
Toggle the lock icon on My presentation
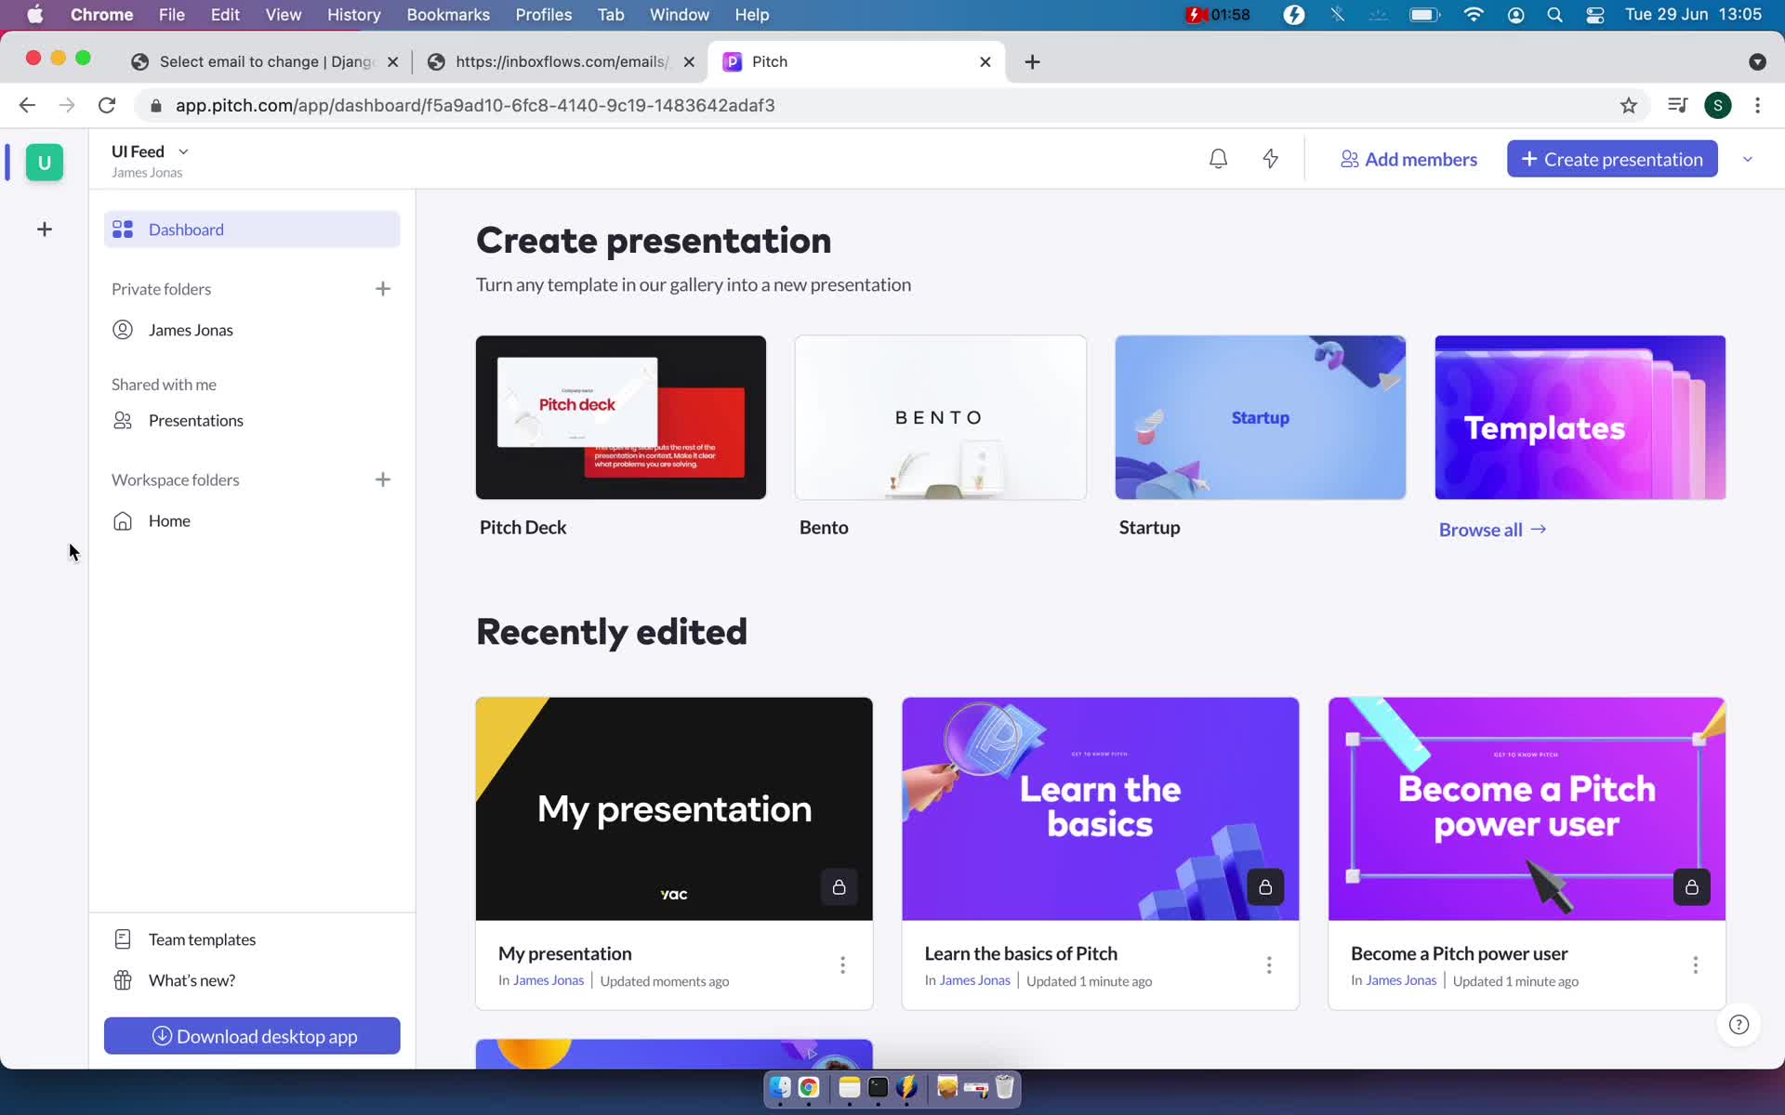point(838,886)
